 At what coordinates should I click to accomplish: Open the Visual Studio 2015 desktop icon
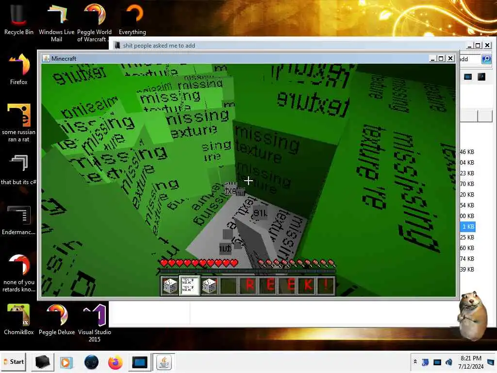[94, 323]
